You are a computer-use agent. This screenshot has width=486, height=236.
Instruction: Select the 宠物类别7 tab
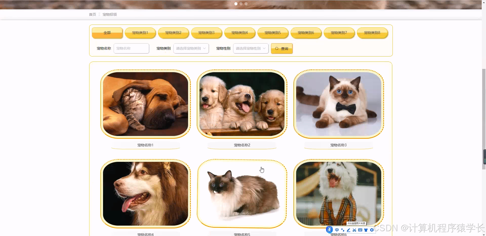point(339,33)
